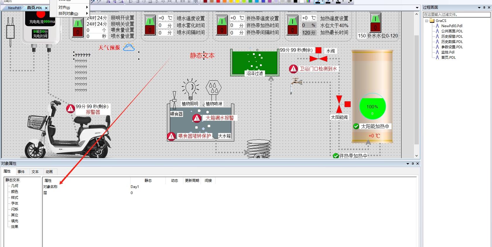This screenshot has width=492, height=247.
Task: Open the 对象属性 panel dropdown arrow
Action: [408, 164]
